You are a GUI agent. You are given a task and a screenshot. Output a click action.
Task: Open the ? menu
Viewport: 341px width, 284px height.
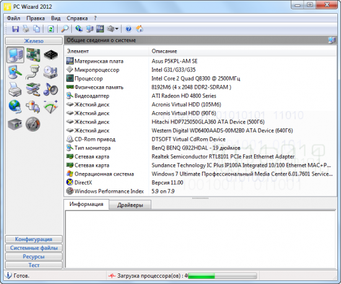(x=95, y=18)
